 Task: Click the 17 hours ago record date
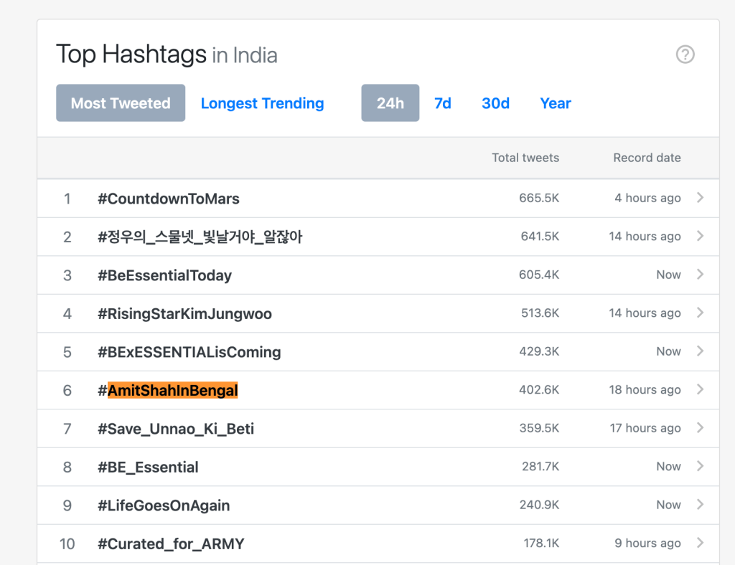tap(645, 428)
